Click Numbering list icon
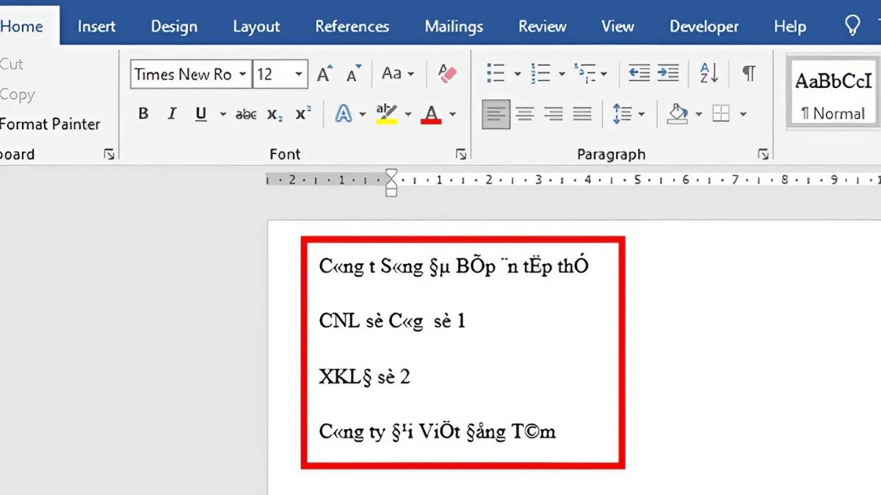This screenshot has width=881, height=495. pyautogui.click(x=541, y=73)
